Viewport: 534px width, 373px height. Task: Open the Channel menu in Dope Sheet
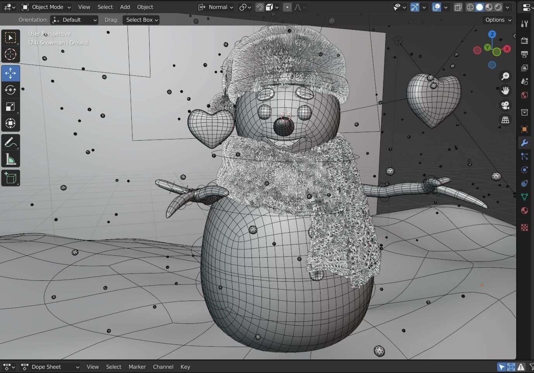163,367
